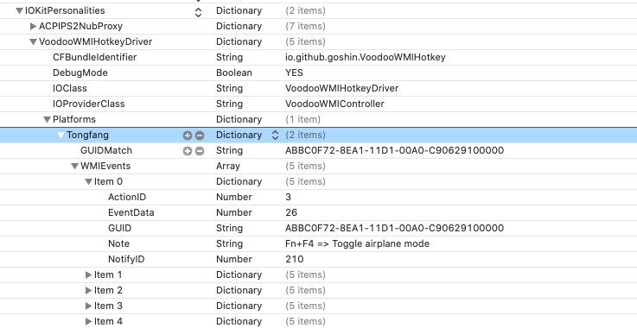Screen dimensions: 637x328
Task: Select the IOProviderClass key
Action: pyautogui.click(x=88, y=104)
